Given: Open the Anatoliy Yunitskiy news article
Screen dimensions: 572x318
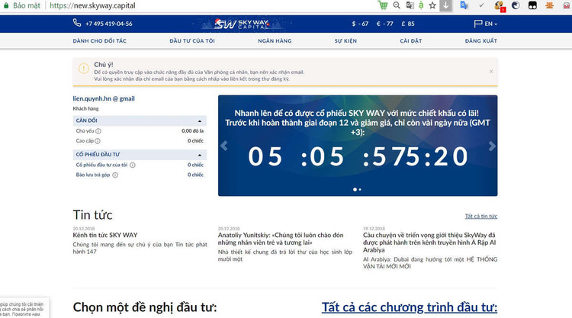Looking at the screenshot, I should coord(281,239).
